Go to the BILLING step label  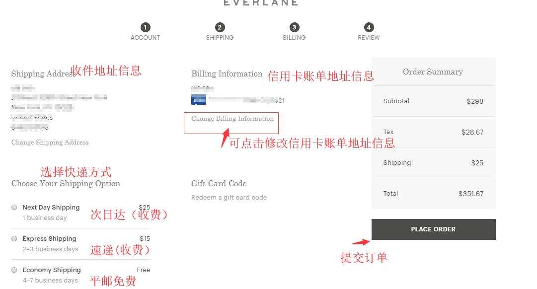click(x=294, y=38)
